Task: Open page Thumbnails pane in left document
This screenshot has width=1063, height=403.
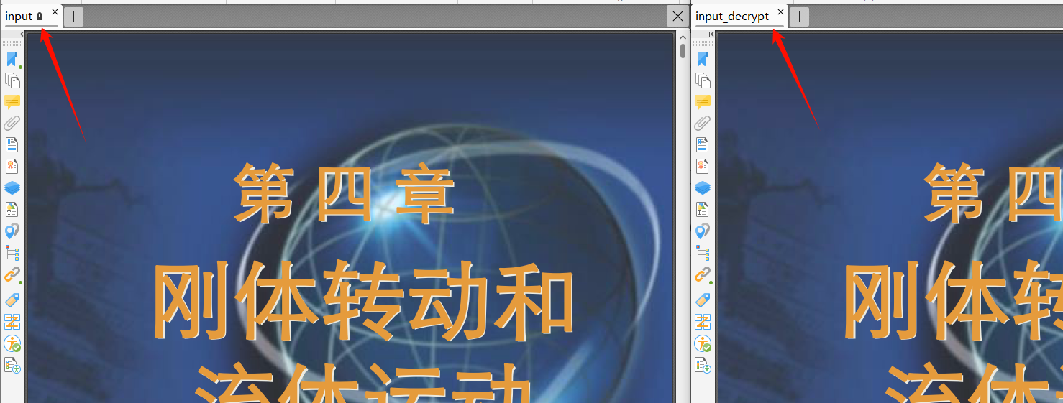Action: pyautogui.click(x=12, y=80)
